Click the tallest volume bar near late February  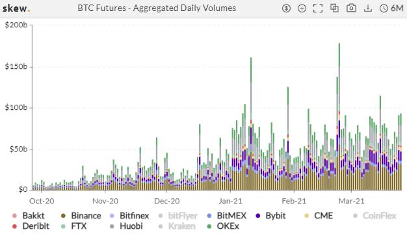[x=339, y=117]
